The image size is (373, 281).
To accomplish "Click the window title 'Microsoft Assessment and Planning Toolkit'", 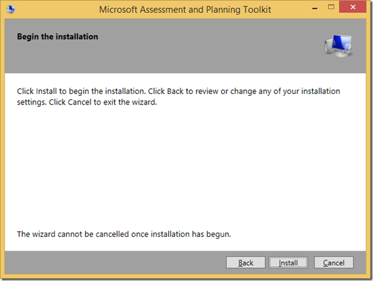I will (x=185, y=9).
